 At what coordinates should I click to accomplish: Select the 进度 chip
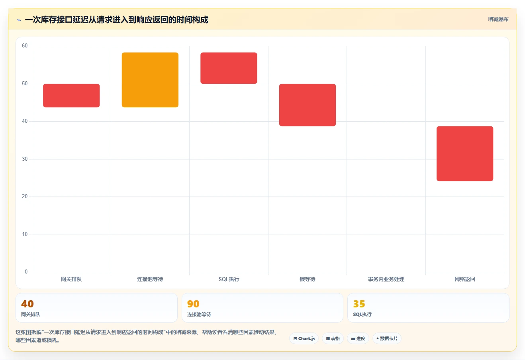point(358,338)
